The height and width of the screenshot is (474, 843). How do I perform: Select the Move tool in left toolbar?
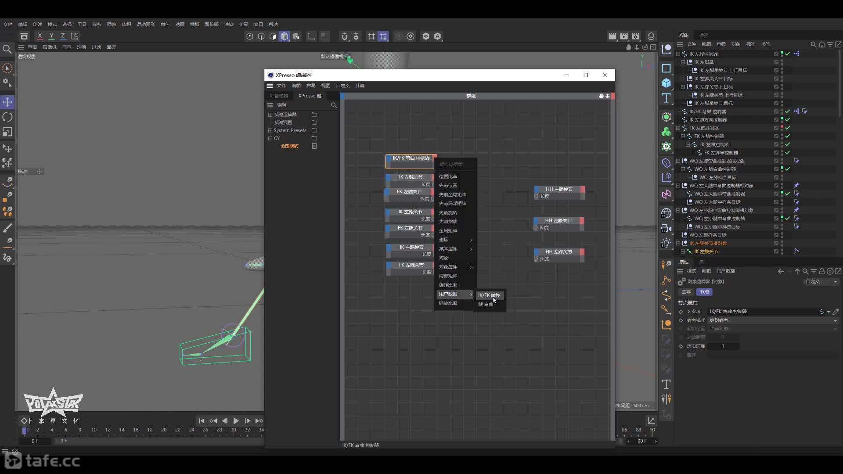(x=7, y=102)
